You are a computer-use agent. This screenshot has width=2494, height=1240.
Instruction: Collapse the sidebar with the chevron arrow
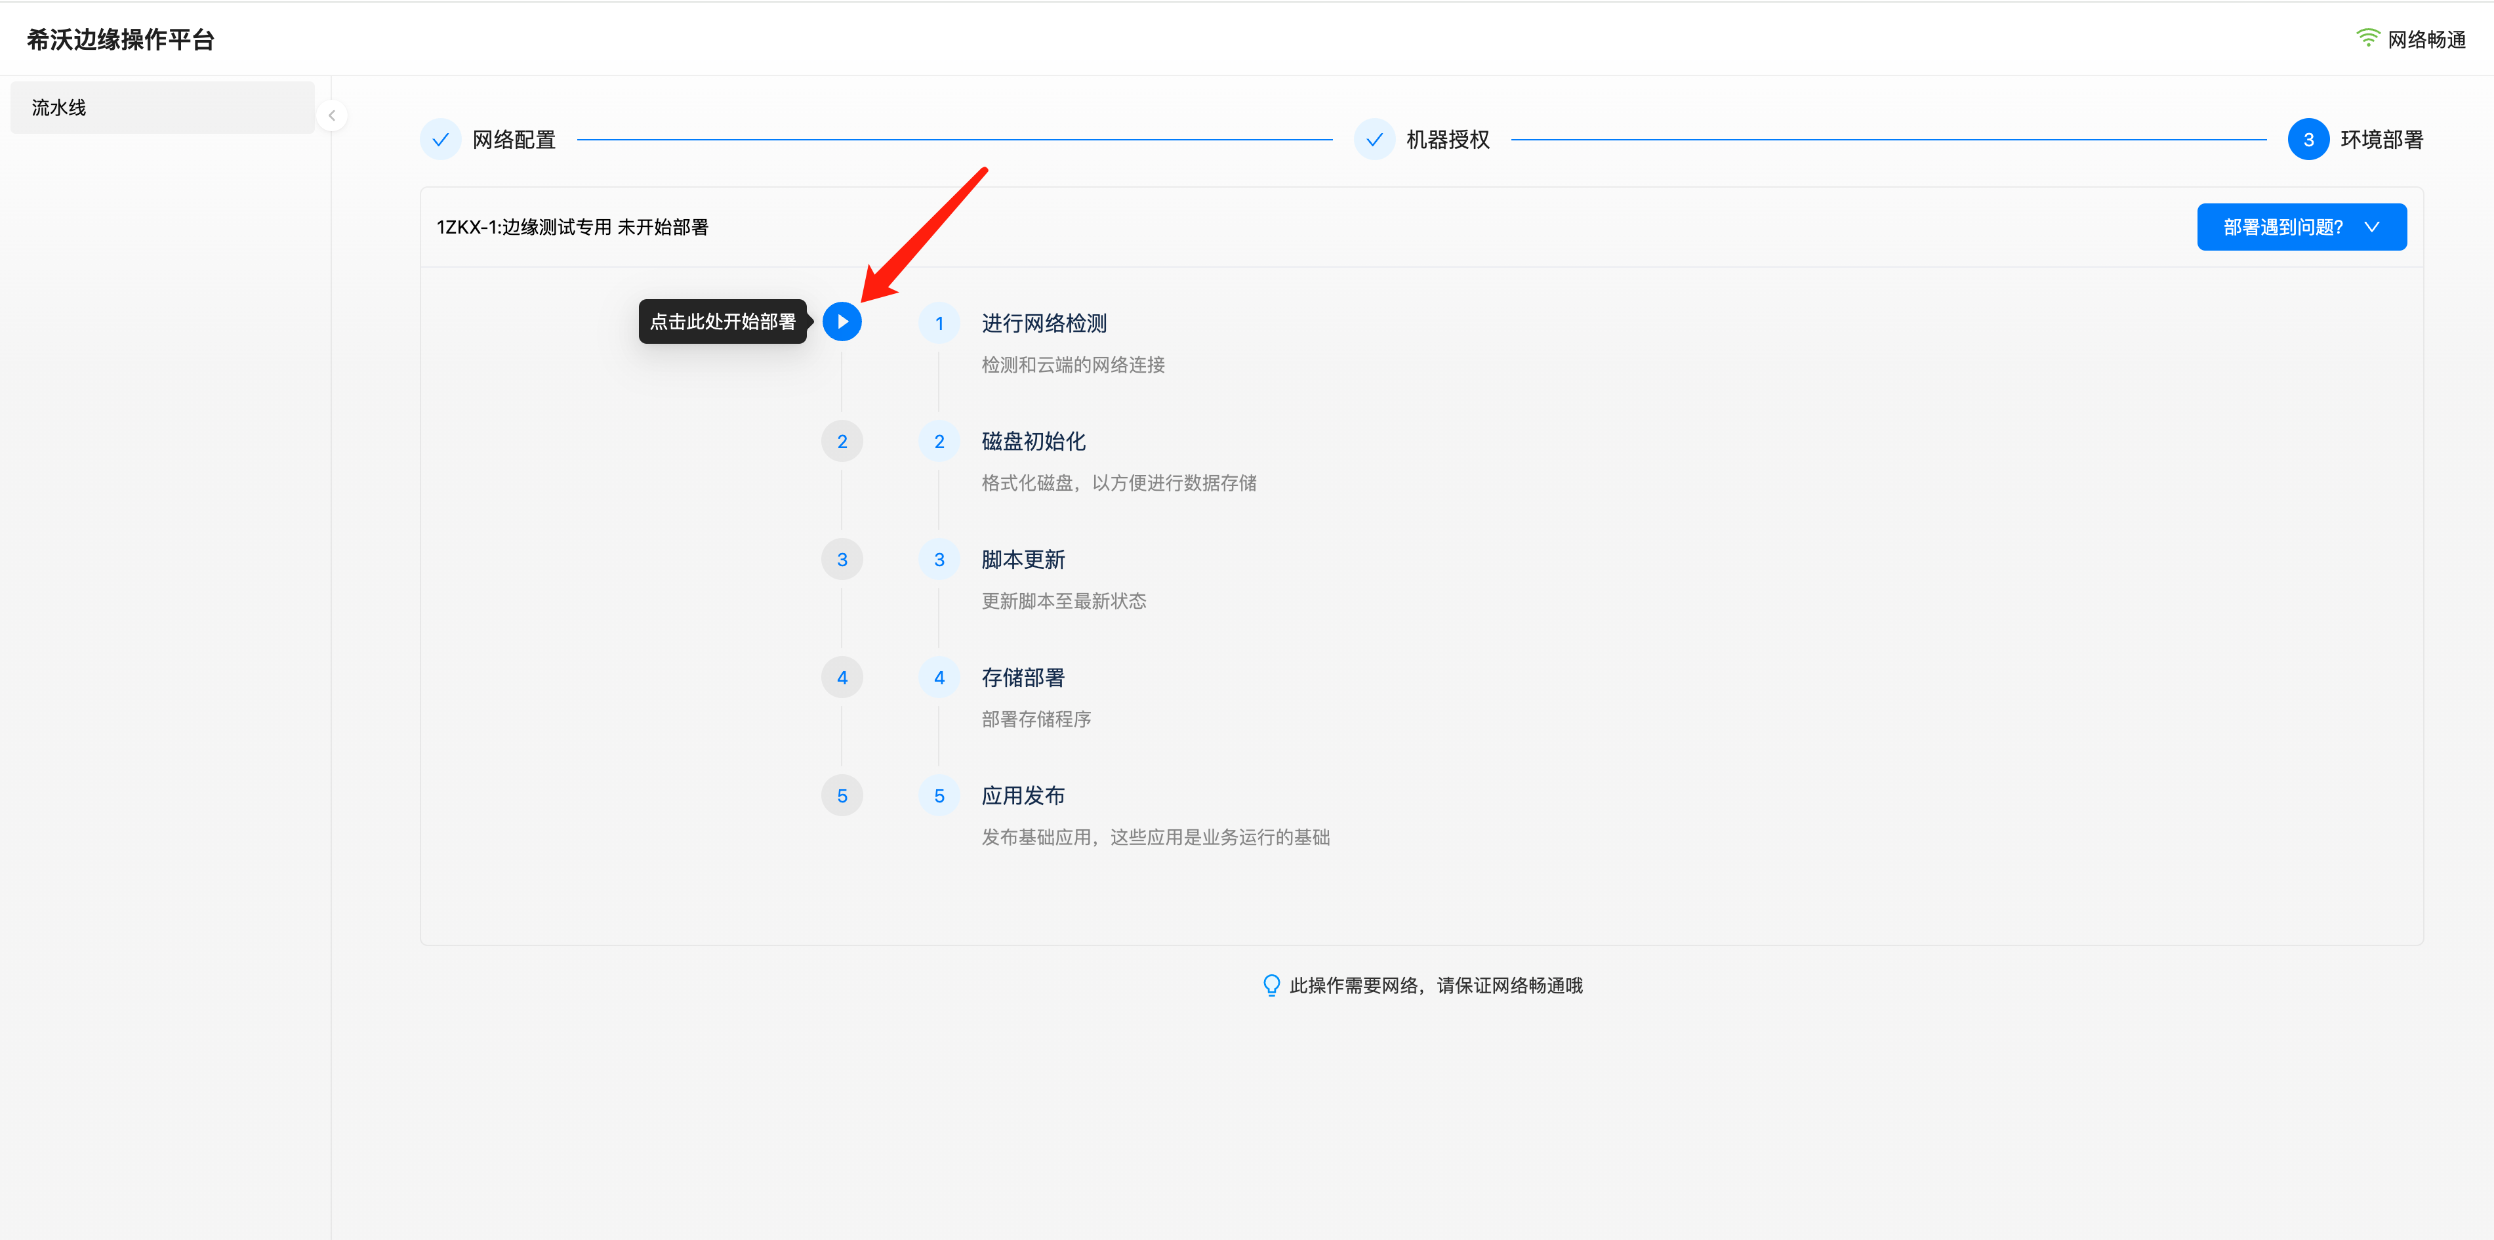(332, 115)
